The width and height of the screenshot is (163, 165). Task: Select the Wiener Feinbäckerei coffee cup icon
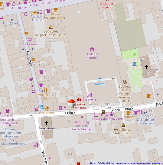(x=56, y=10)
